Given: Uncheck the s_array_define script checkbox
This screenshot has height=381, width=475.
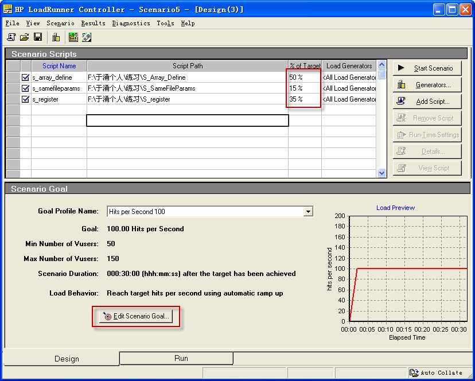Looking at the screenshot, I should coord(25,77).
